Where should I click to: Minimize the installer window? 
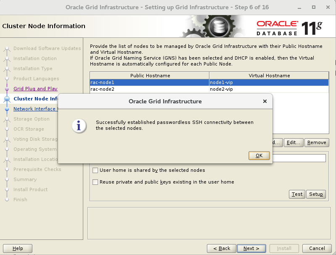pyautogui.click(x=299, y=8)
